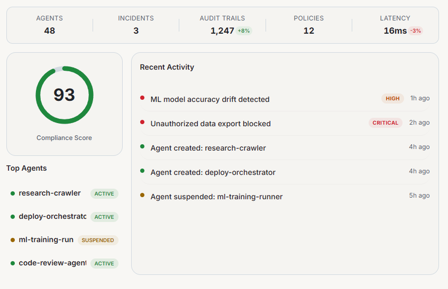Click red dot beside unauthorized export event
Viewport: 448px width, 289px height.
[x=142, y=122]
